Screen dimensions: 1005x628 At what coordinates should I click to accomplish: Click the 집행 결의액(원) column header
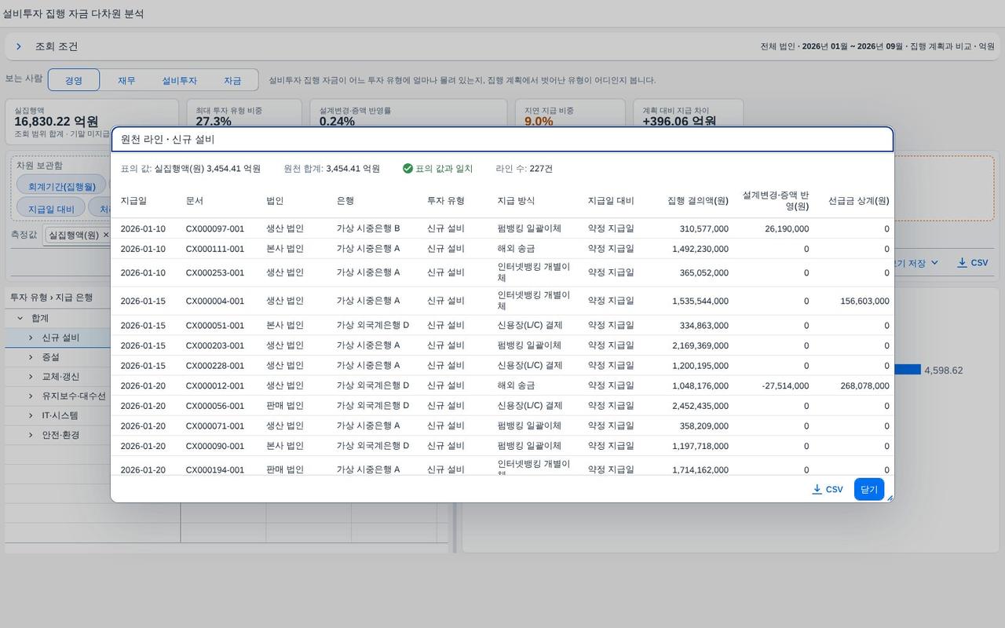coord(698,201)
